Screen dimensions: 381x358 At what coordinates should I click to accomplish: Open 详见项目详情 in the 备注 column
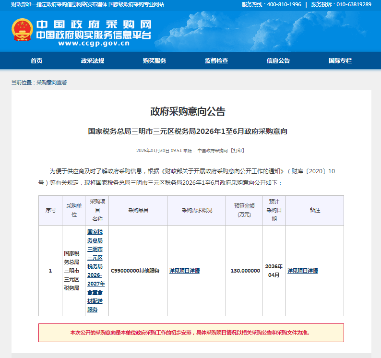(x=303, y=271)
